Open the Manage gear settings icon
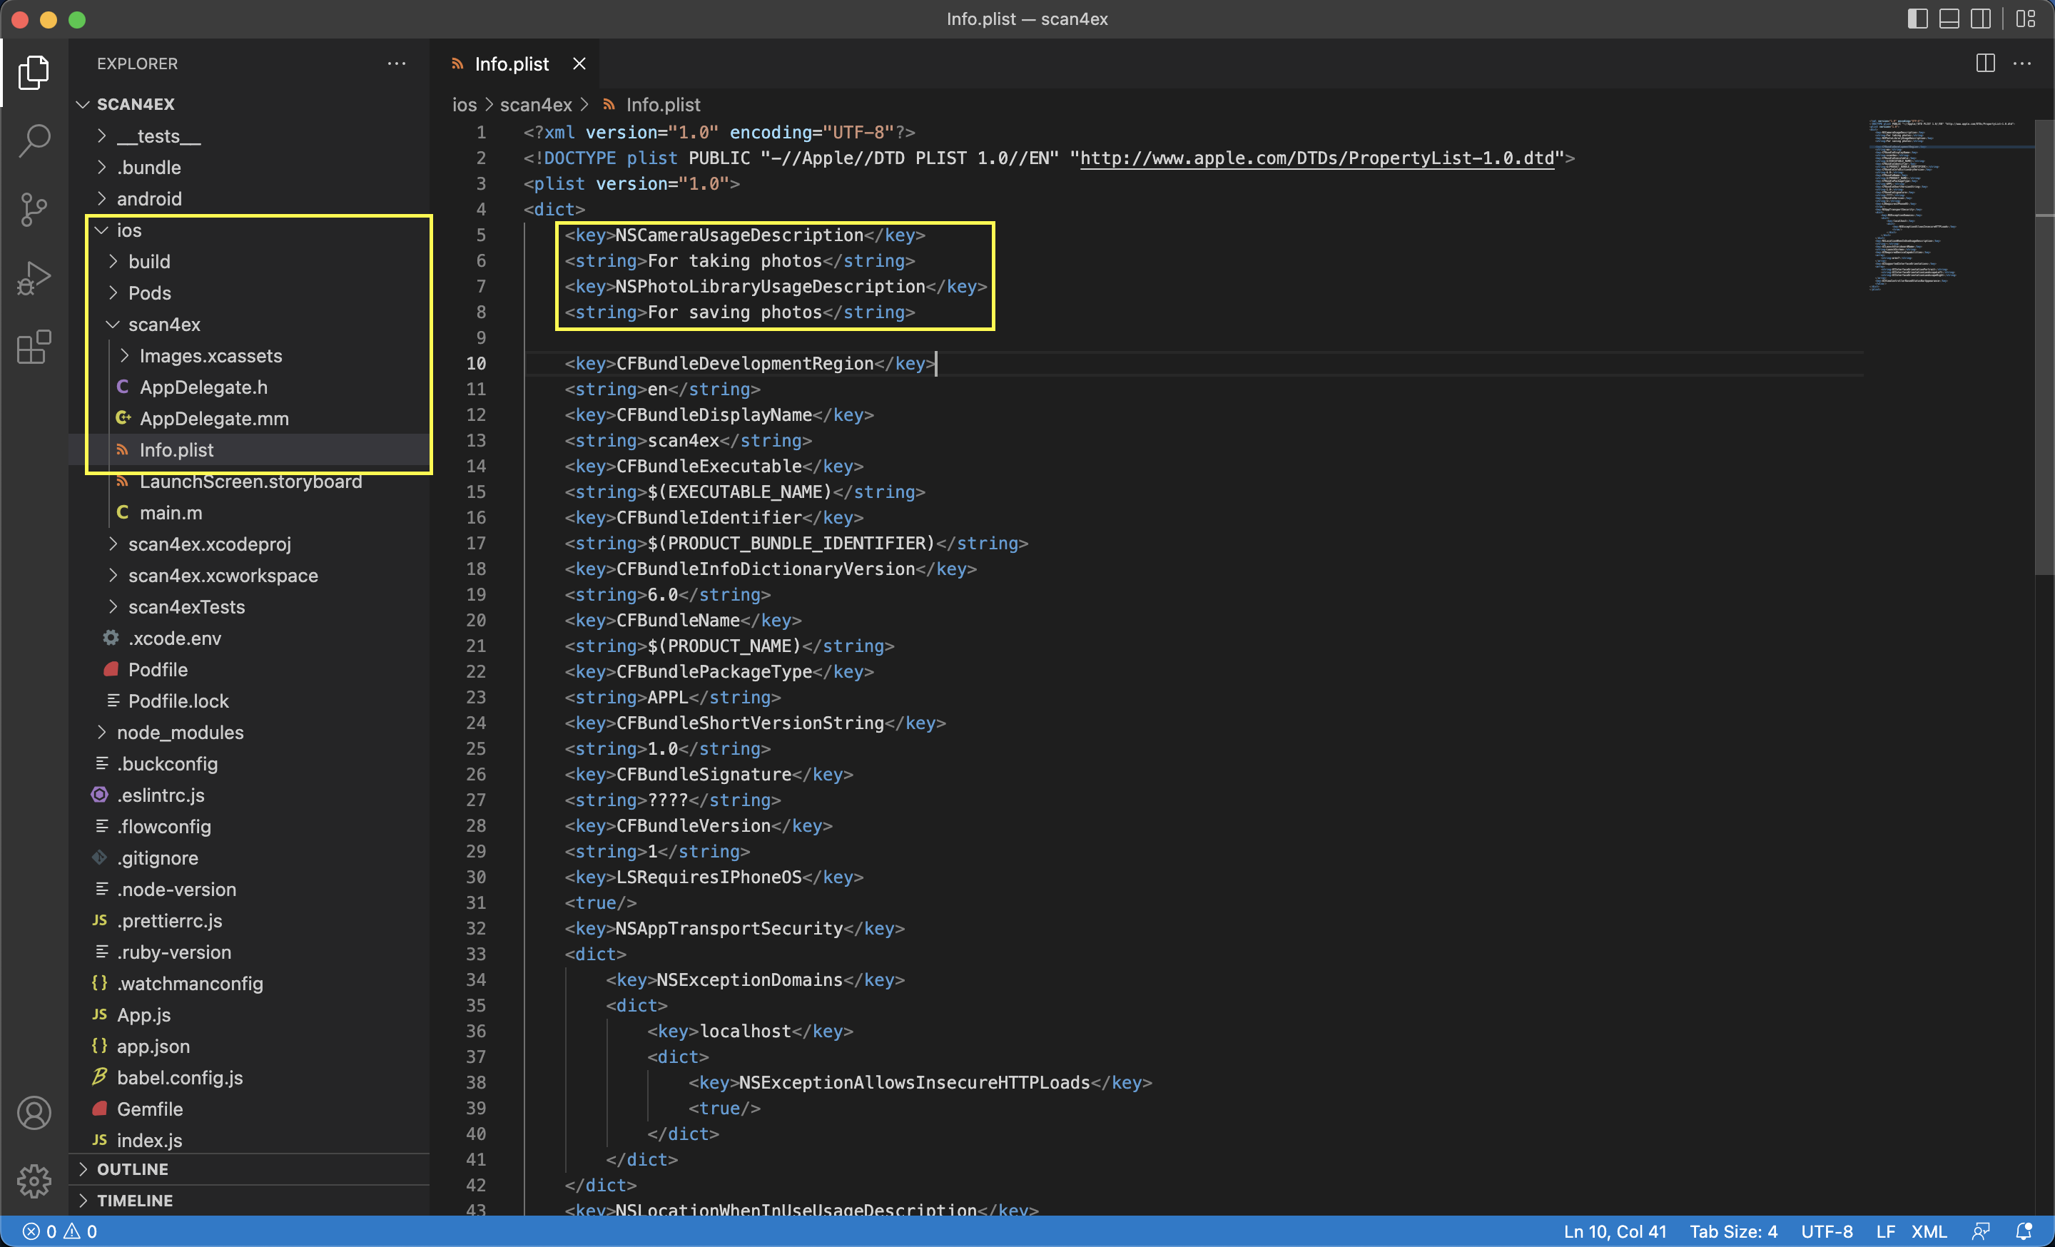This screenshot has height=1247, width=2055. tap(34, 1181)
